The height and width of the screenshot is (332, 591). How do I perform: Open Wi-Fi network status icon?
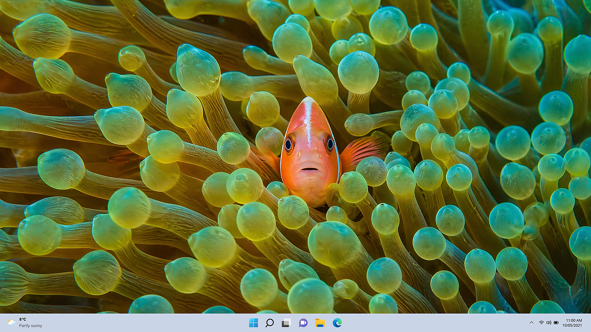click(x=541, y=322)
